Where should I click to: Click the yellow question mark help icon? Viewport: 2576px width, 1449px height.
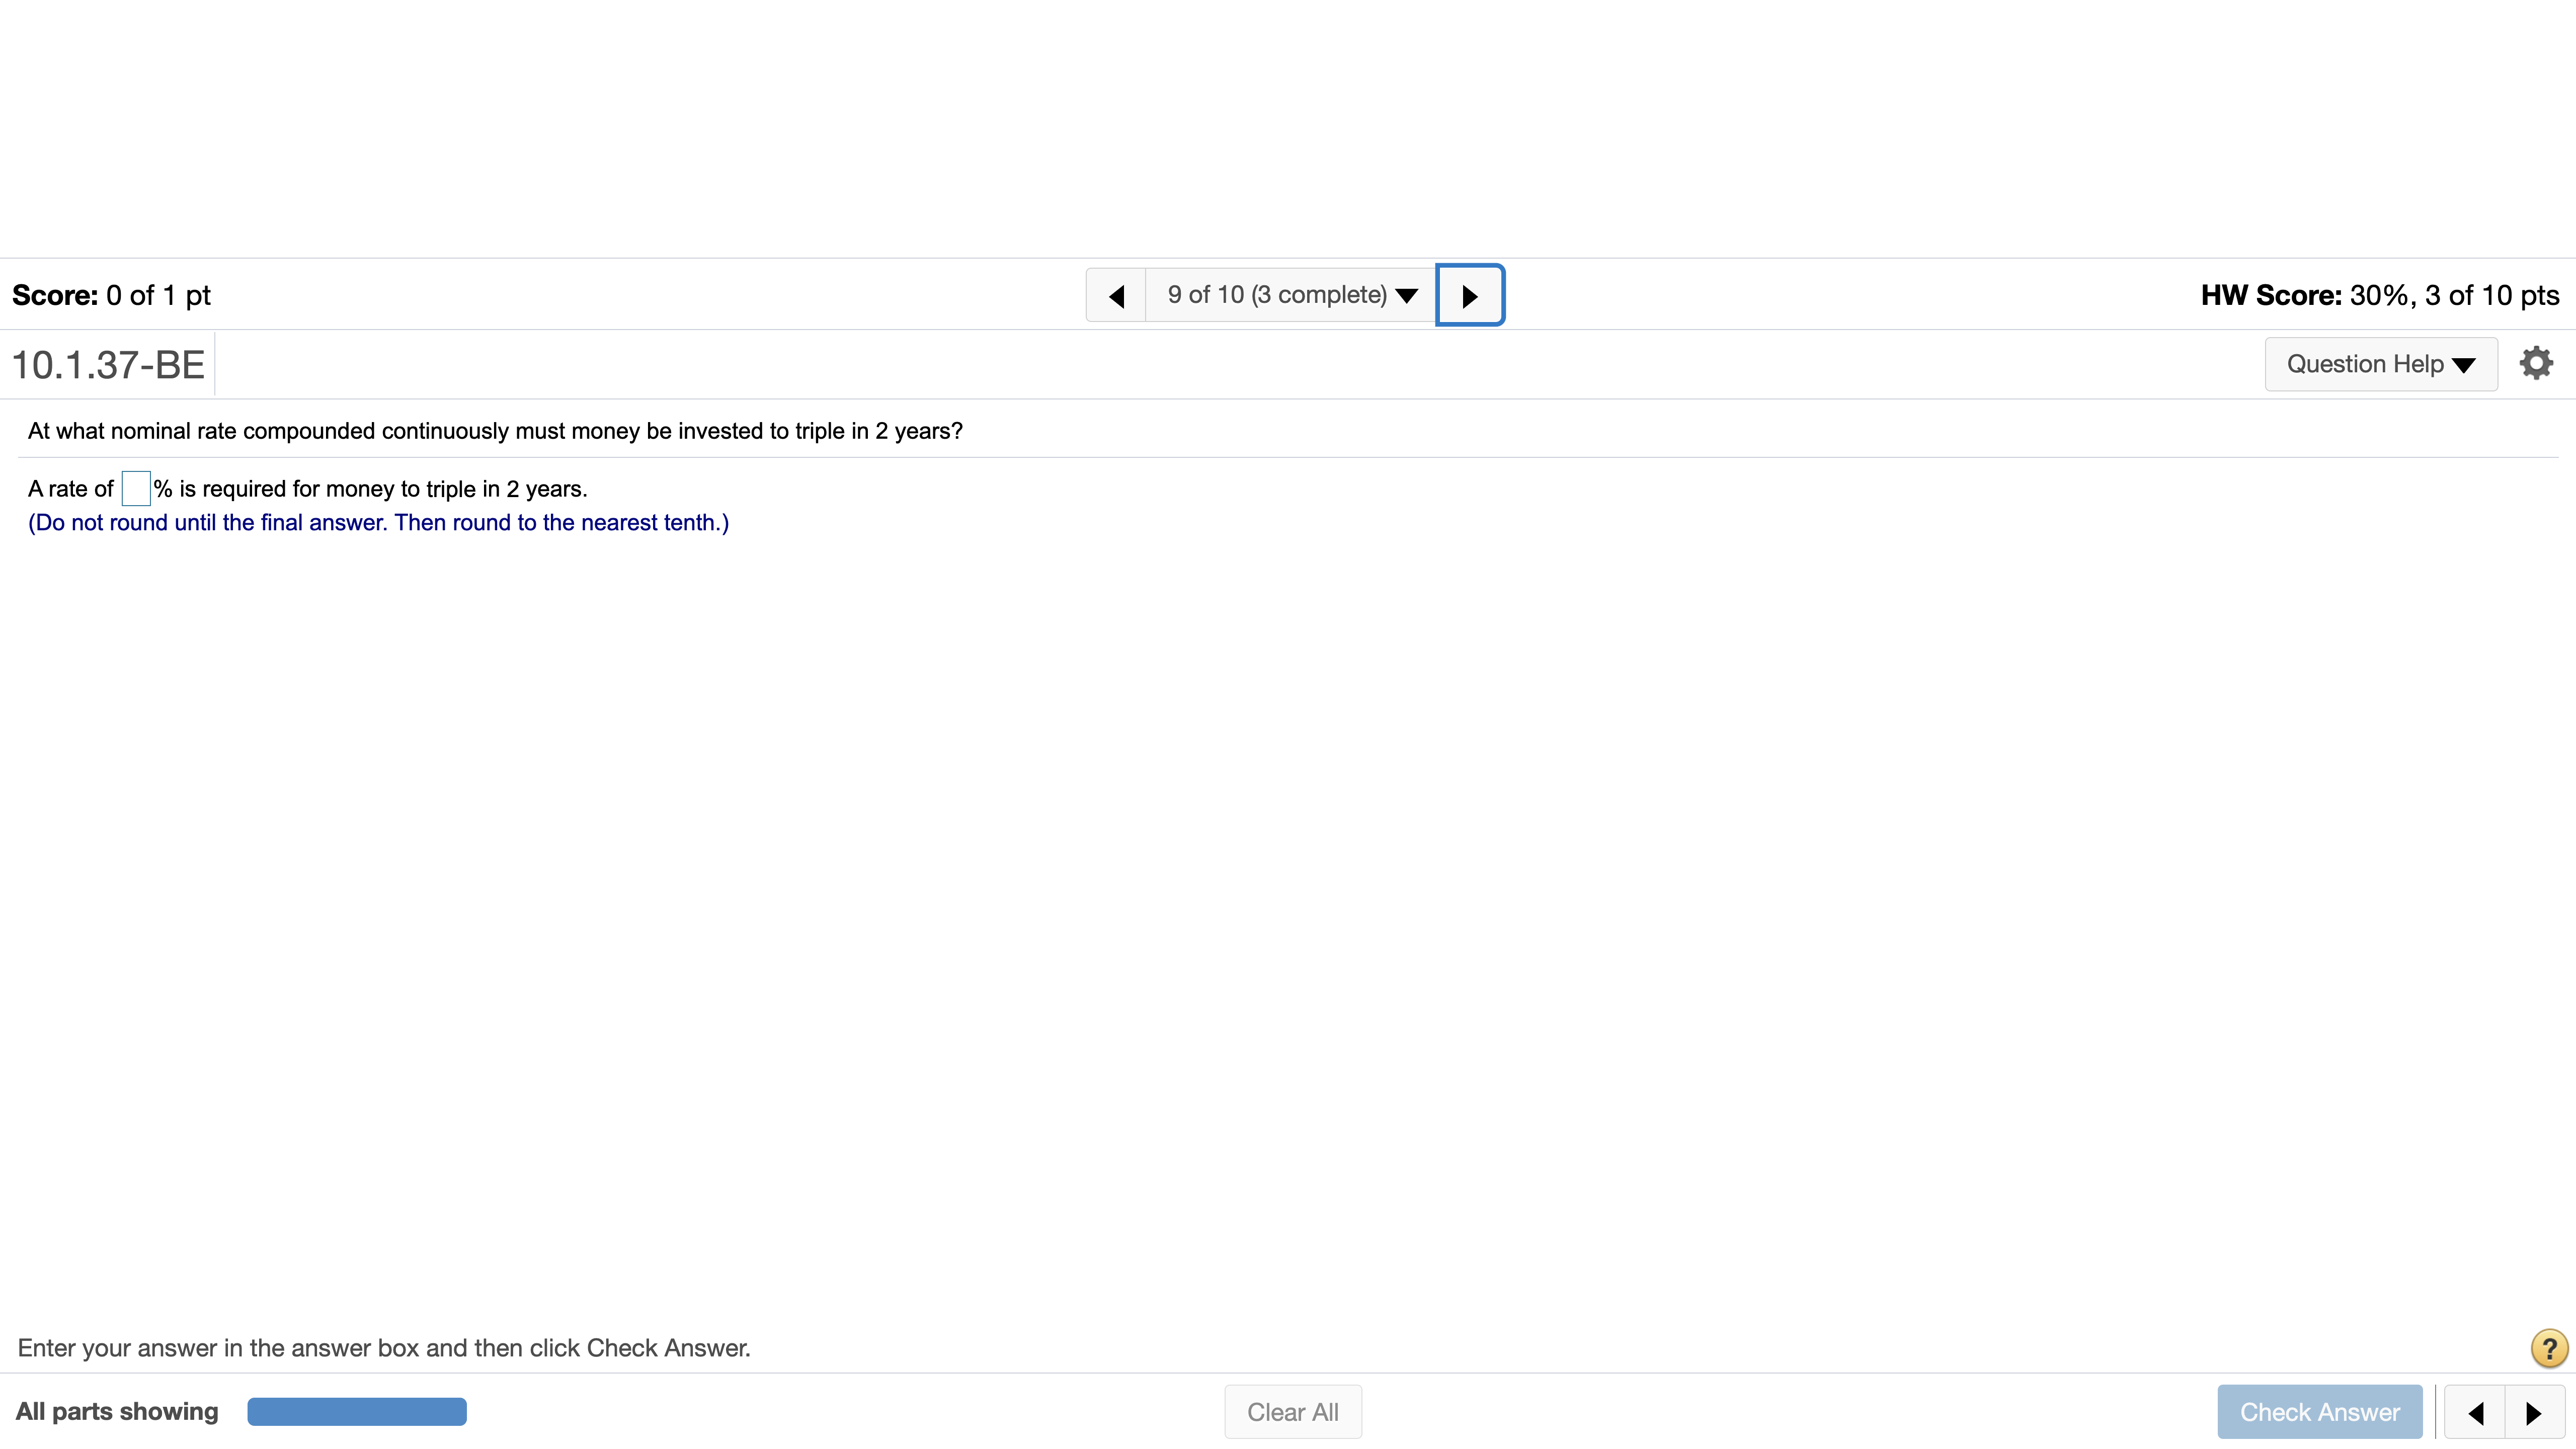(2548, 1348)
